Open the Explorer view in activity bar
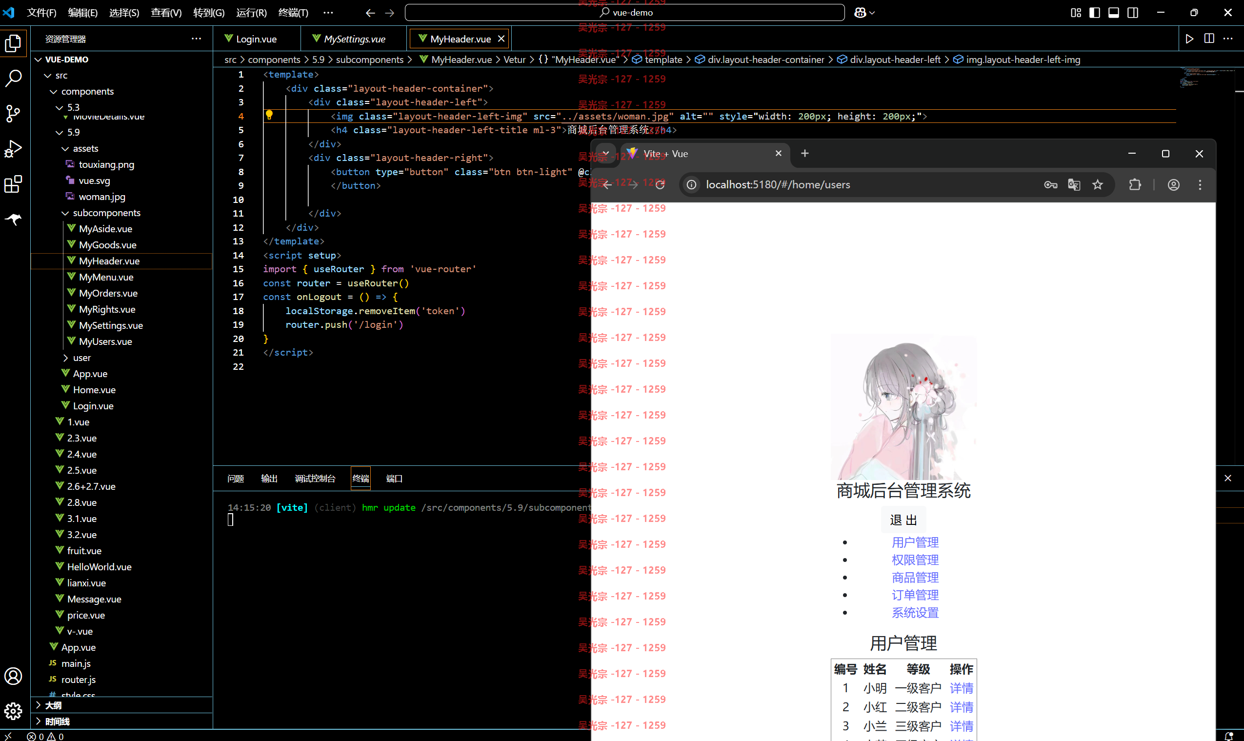This screenshot has width=1244, height=741. [x=14, y=43]
